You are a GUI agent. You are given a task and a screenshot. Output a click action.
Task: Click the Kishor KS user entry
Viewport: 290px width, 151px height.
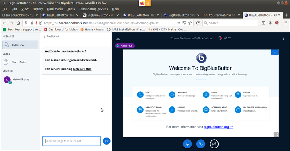click(x=20, y=80)
